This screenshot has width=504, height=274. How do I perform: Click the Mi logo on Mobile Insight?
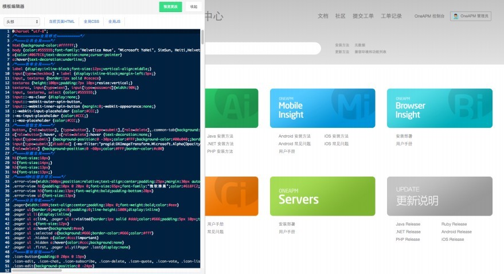coord(353,105)
